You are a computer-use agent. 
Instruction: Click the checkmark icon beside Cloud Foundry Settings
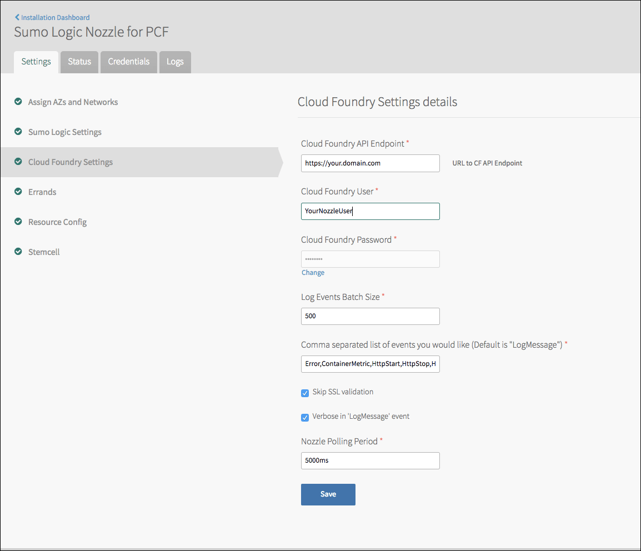(x=18, y=162)
